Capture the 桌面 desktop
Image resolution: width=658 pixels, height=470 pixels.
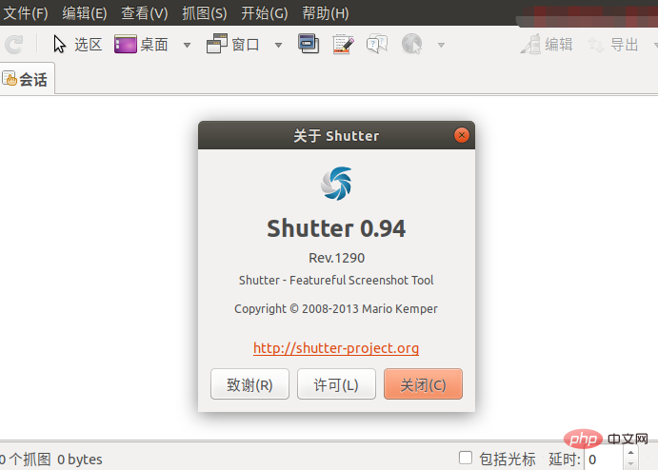[142, 45]
